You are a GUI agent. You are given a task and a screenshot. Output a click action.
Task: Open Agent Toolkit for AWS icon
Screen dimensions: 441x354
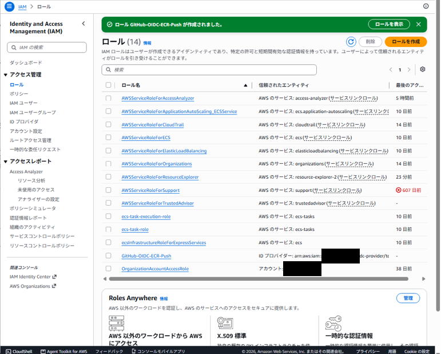click(43, 351)
